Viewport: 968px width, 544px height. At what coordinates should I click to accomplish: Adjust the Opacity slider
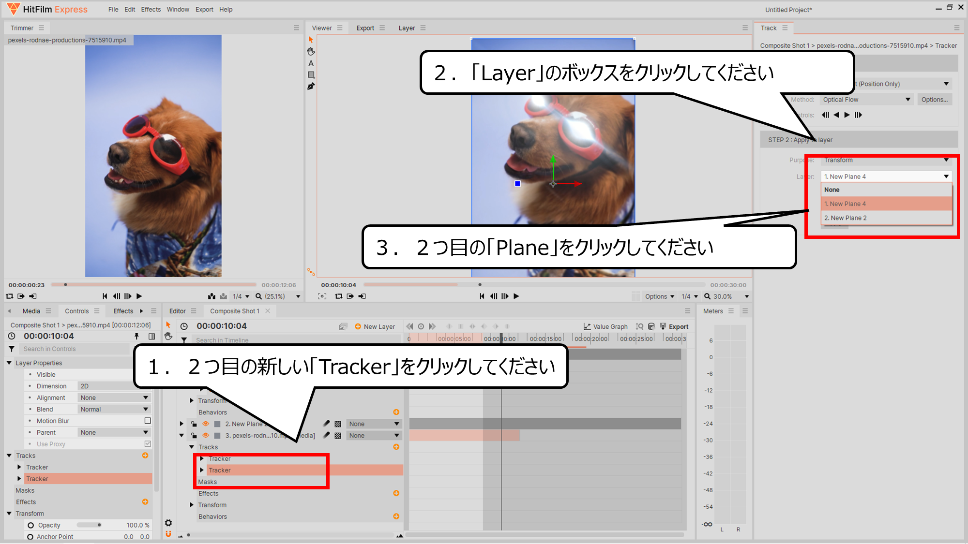[x=89, y=525]
